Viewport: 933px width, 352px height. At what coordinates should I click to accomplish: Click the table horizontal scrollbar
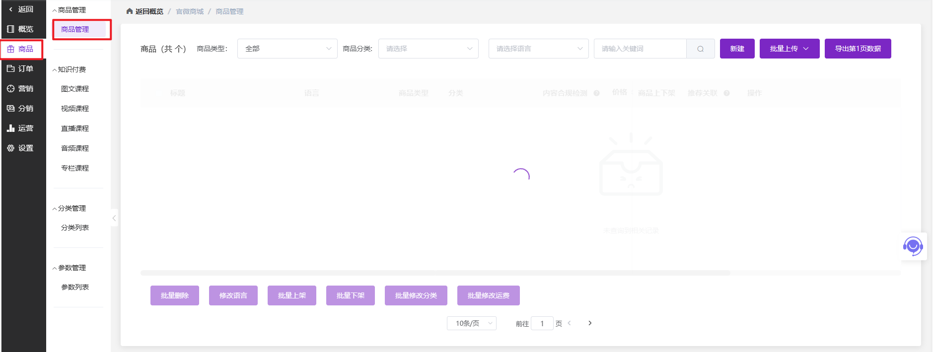(435, 273)
